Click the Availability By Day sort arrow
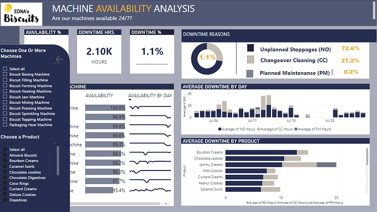Image resolution: width=377 pixels, height=212 pixels. [x=130, y=100]
